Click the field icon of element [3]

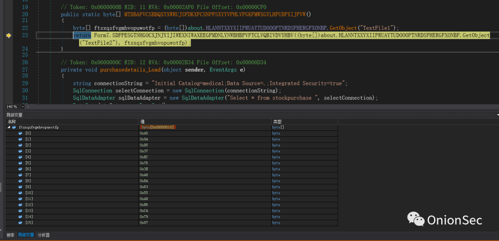click(20, 151)
